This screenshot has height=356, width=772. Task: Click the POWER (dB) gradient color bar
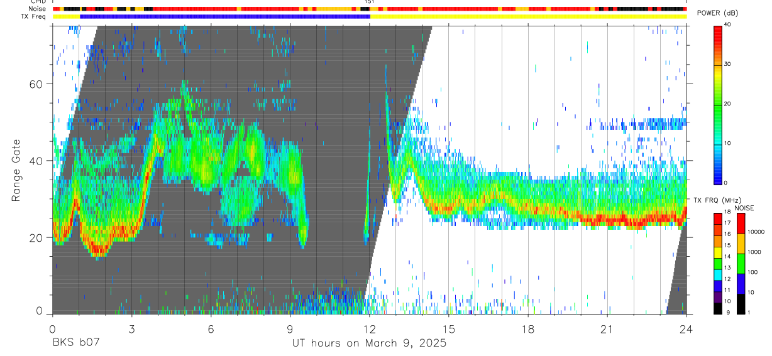[718, 104]
